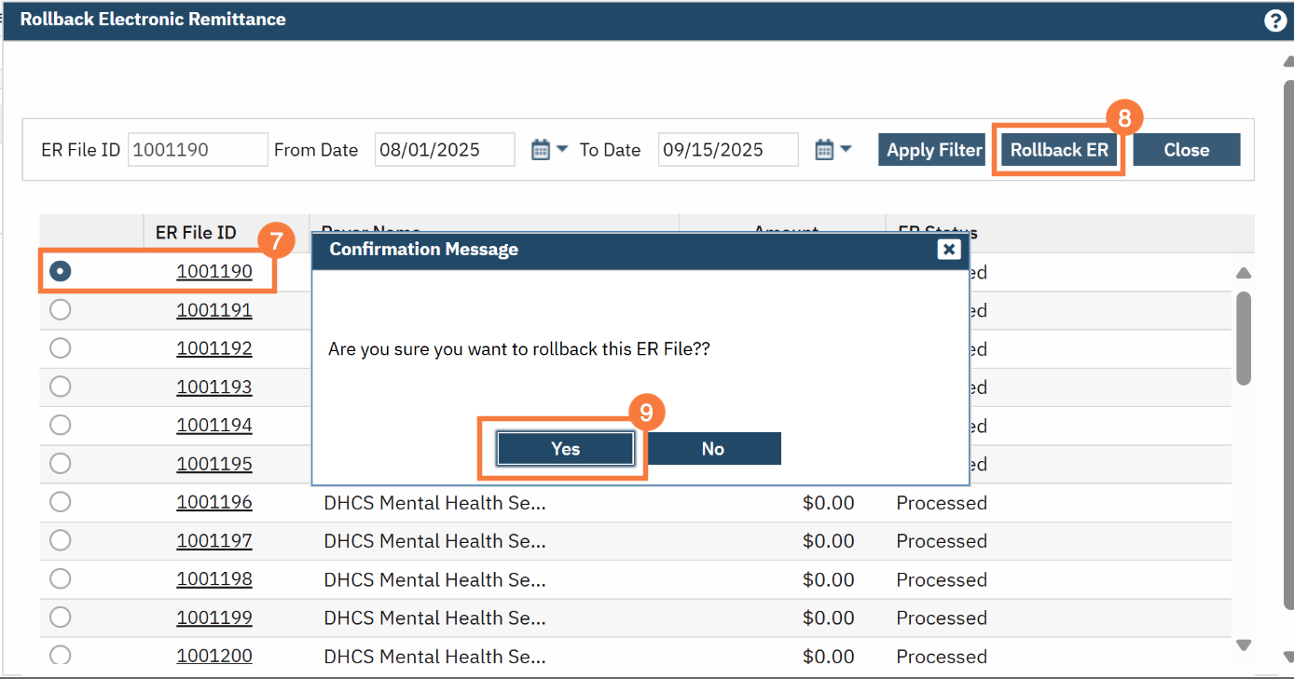Open the ER file 1001196 link
This screenshot has width=1294, height=679.
(214, 502)
